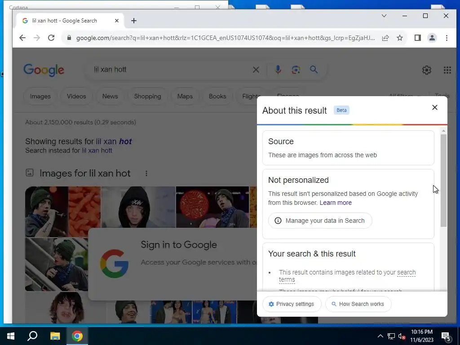The image size is (460, 345).
Task: Launch File Explorer from the taskbar
Action: pos(55,336)
